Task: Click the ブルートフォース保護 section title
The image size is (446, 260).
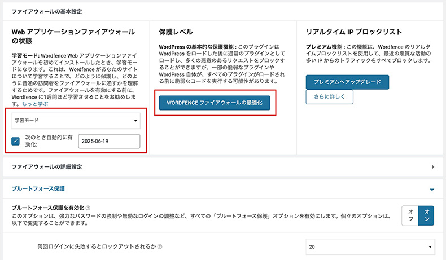Action: click(38, 189)
